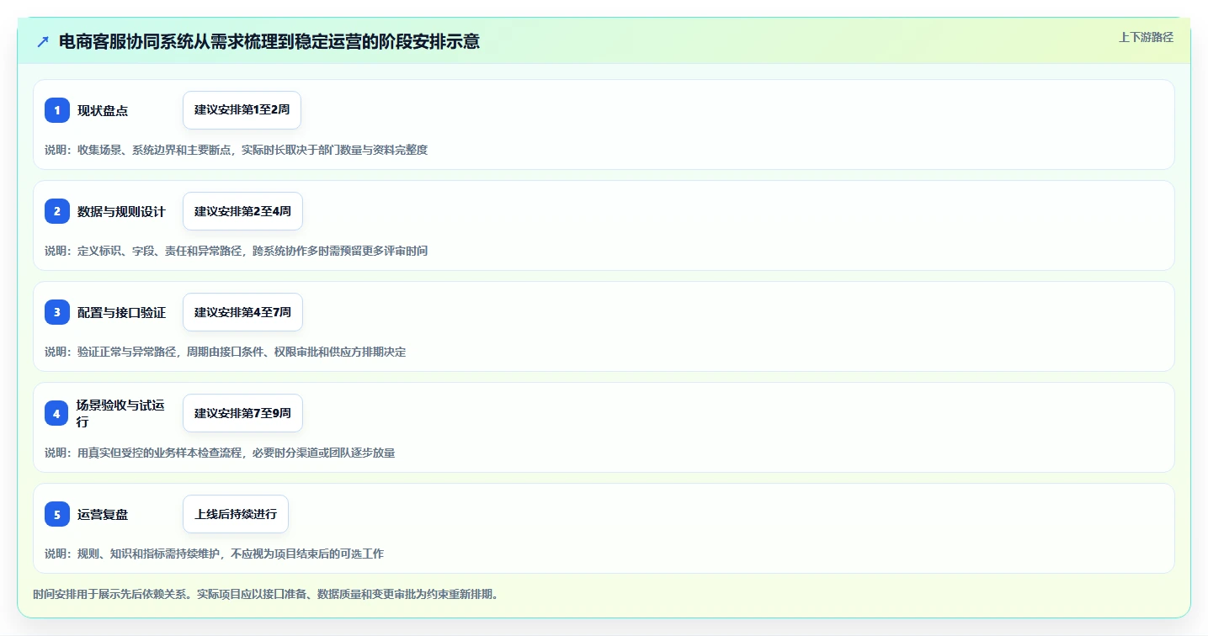Screen dimensions: 1208x636
Task: Click the note starting 说明：定义标识
Action: point(236,251)
